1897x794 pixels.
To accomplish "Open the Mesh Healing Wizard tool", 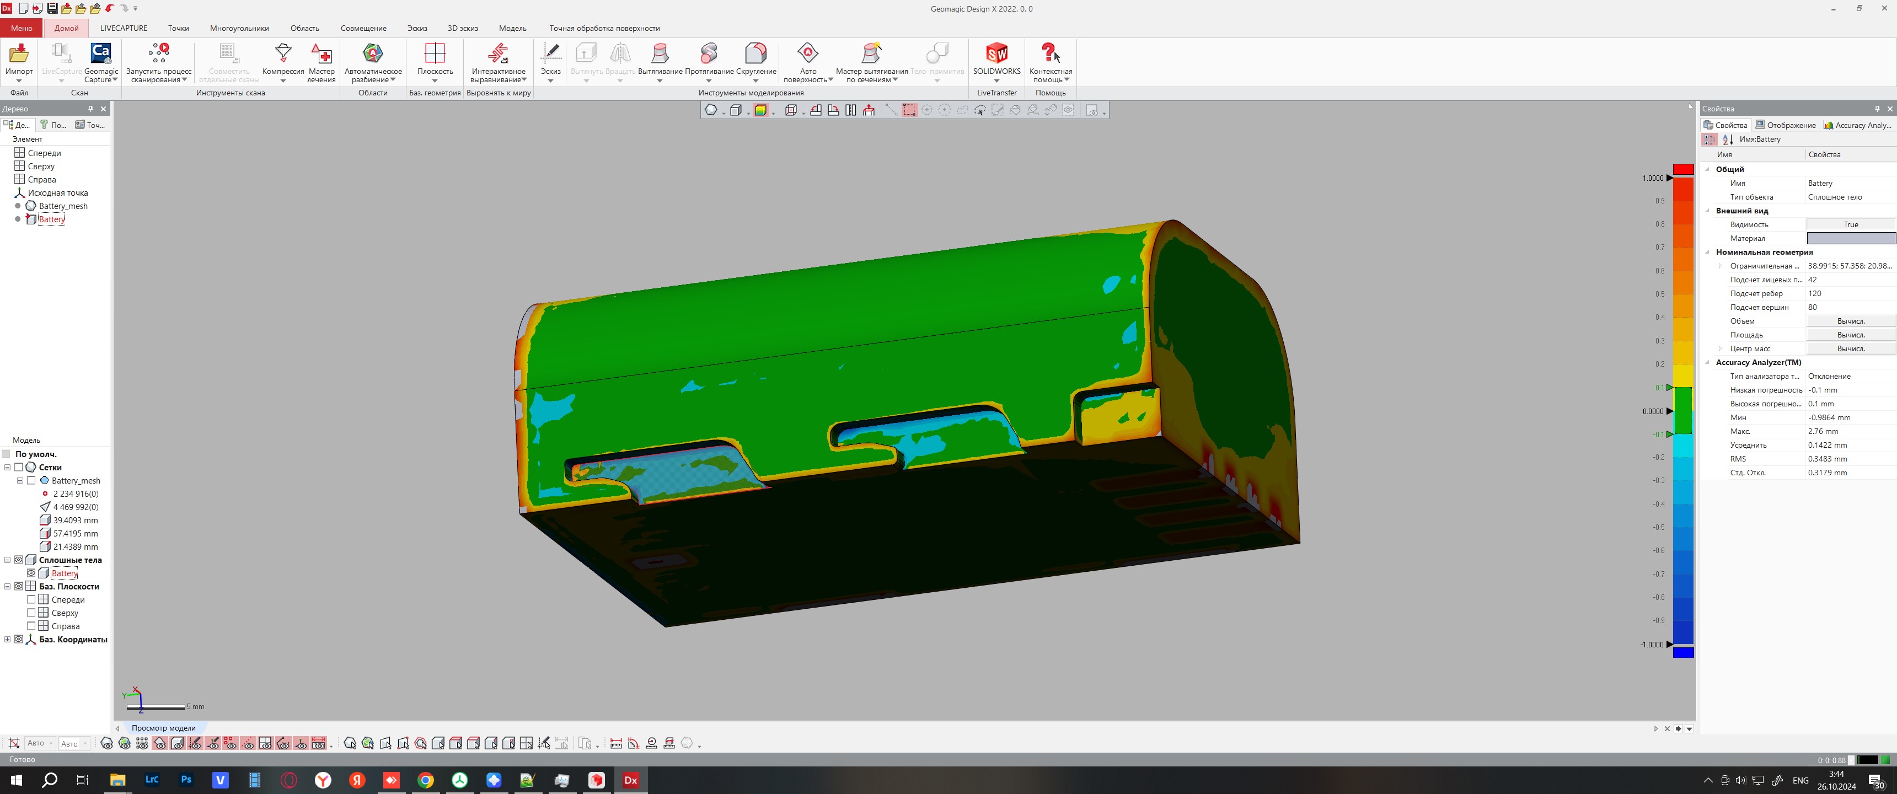I will 321,55.
